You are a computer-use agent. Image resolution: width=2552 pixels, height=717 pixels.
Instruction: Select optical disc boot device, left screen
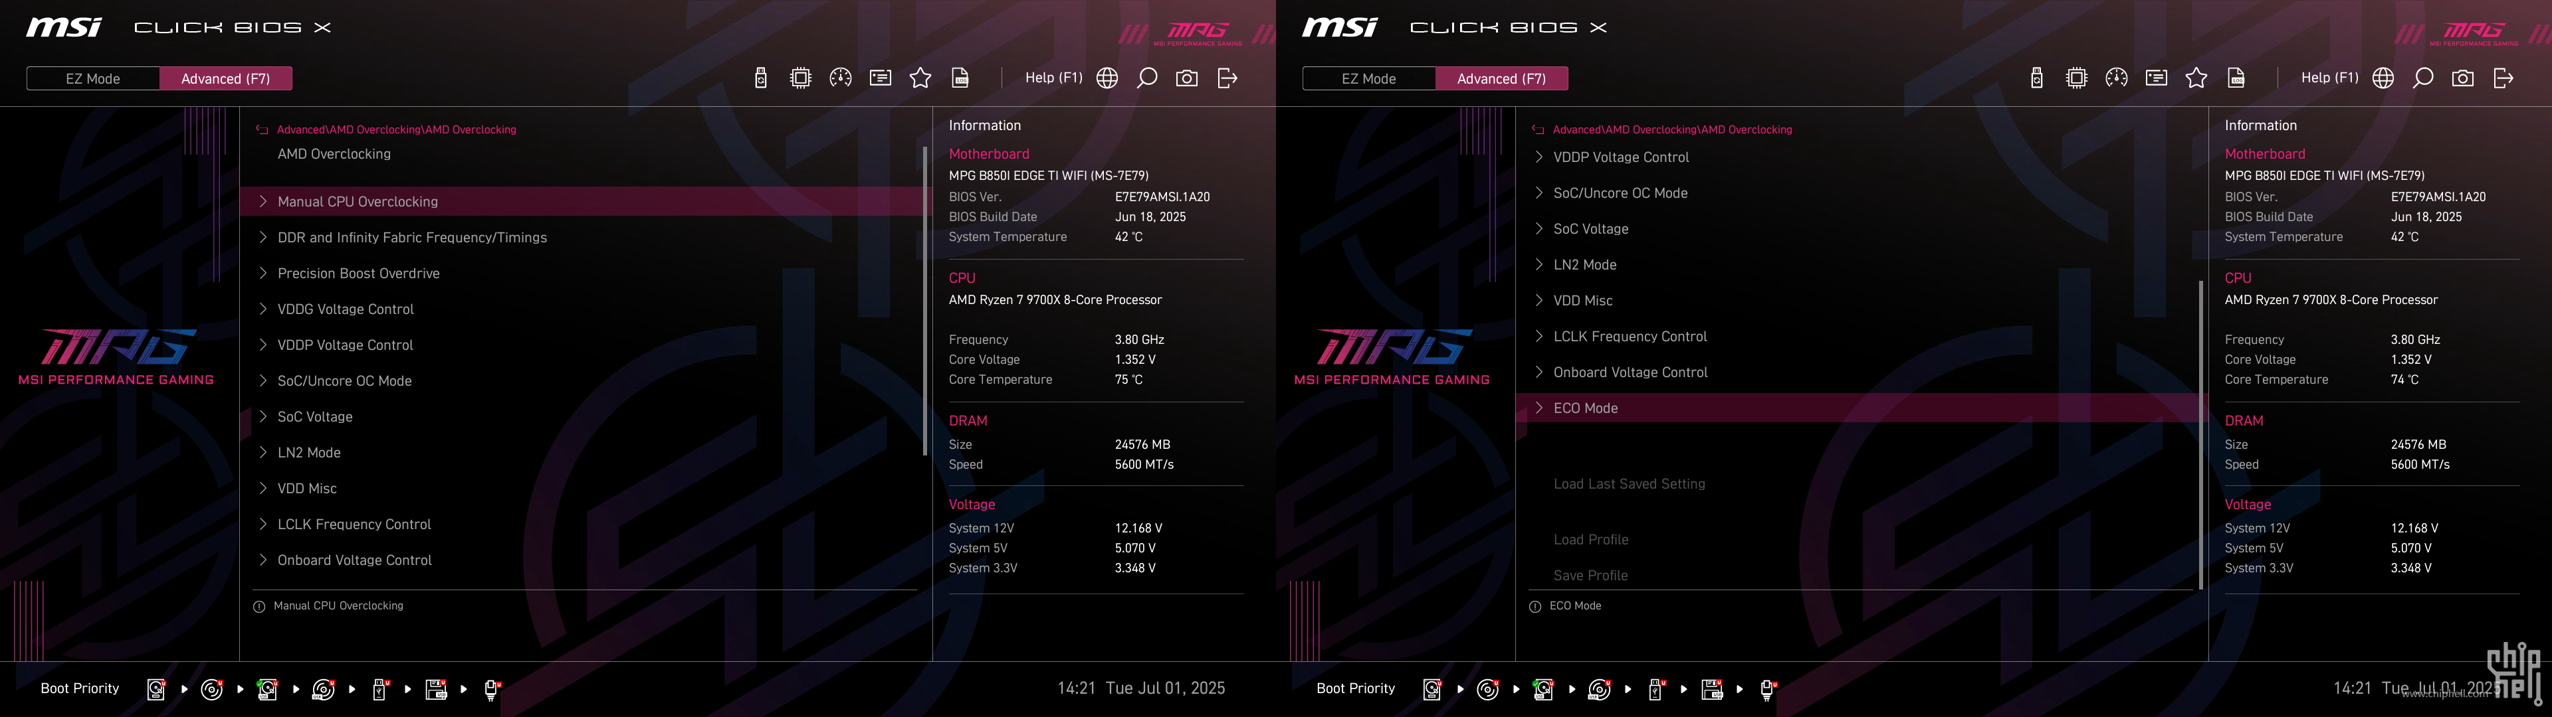tap(212, 689)
